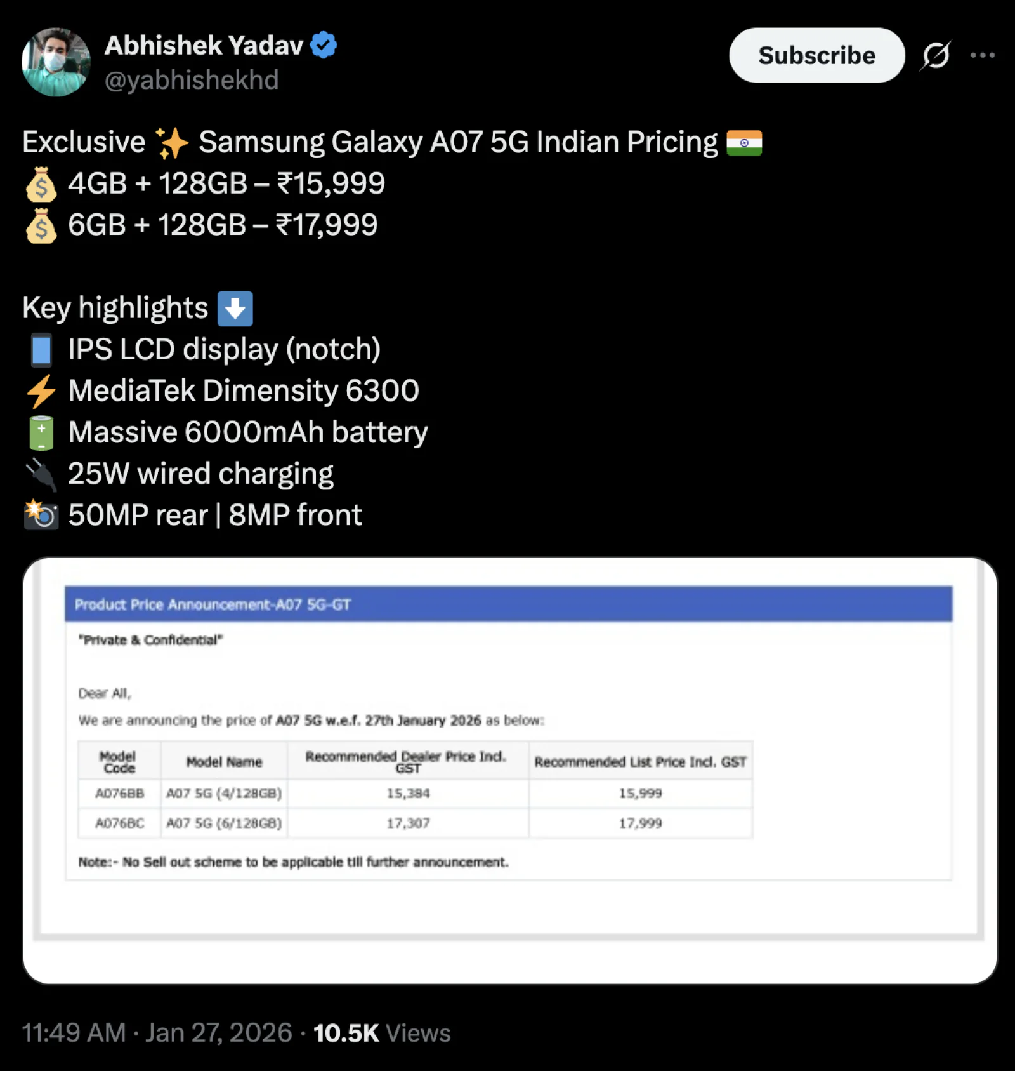Screen dimensions: 1015x1071
Task: Click the Grok explain icon beside Subscribe
Action: [936, 55]
